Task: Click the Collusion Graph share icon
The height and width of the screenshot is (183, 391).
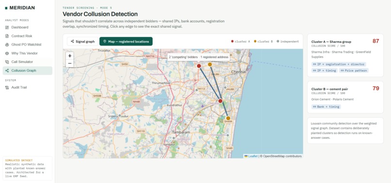Action: [x=7, y=71]
